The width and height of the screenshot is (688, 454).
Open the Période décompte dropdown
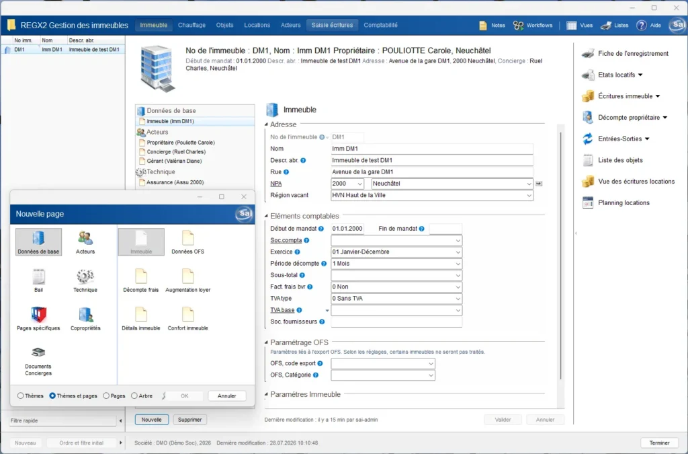(x=458, y=264)
